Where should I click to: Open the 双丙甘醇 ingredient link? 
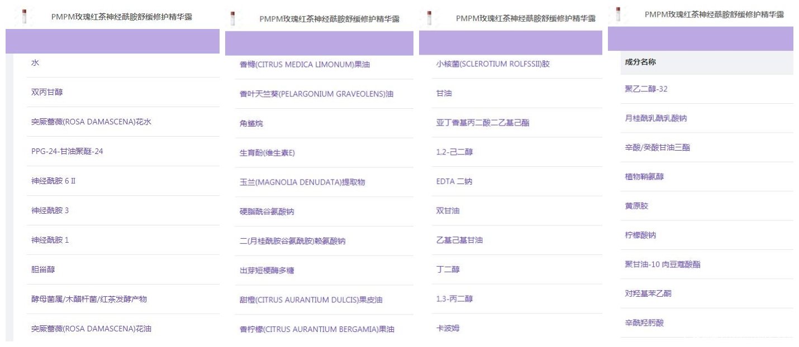(47, 92)
